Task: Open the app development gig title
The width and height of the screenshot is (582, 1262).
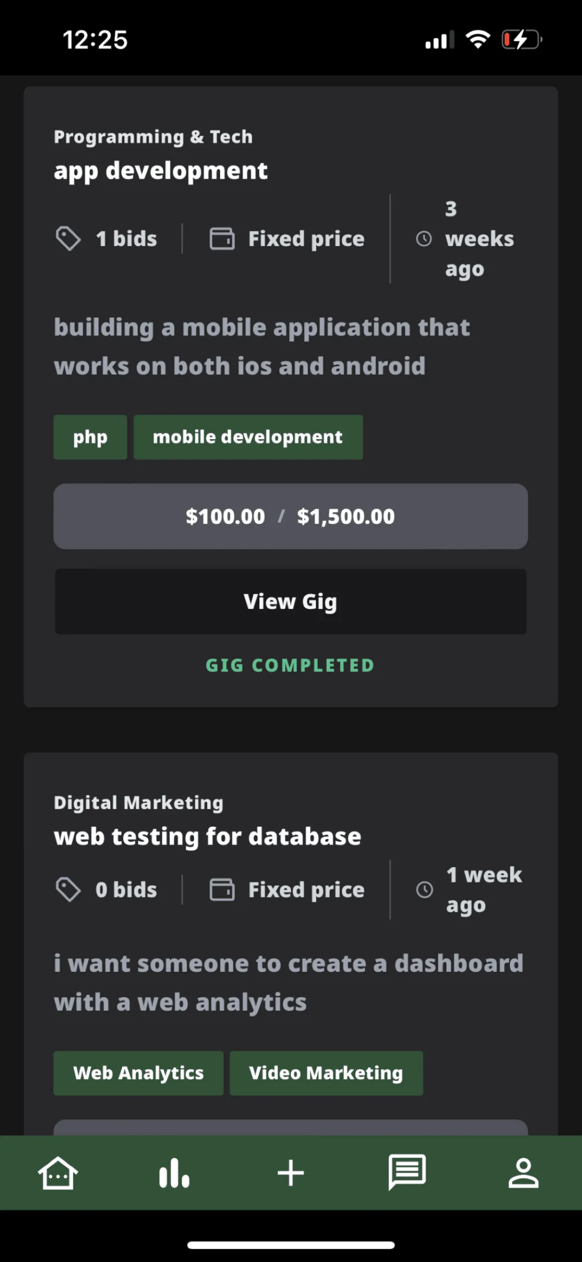Action: (x=161, y=171)
